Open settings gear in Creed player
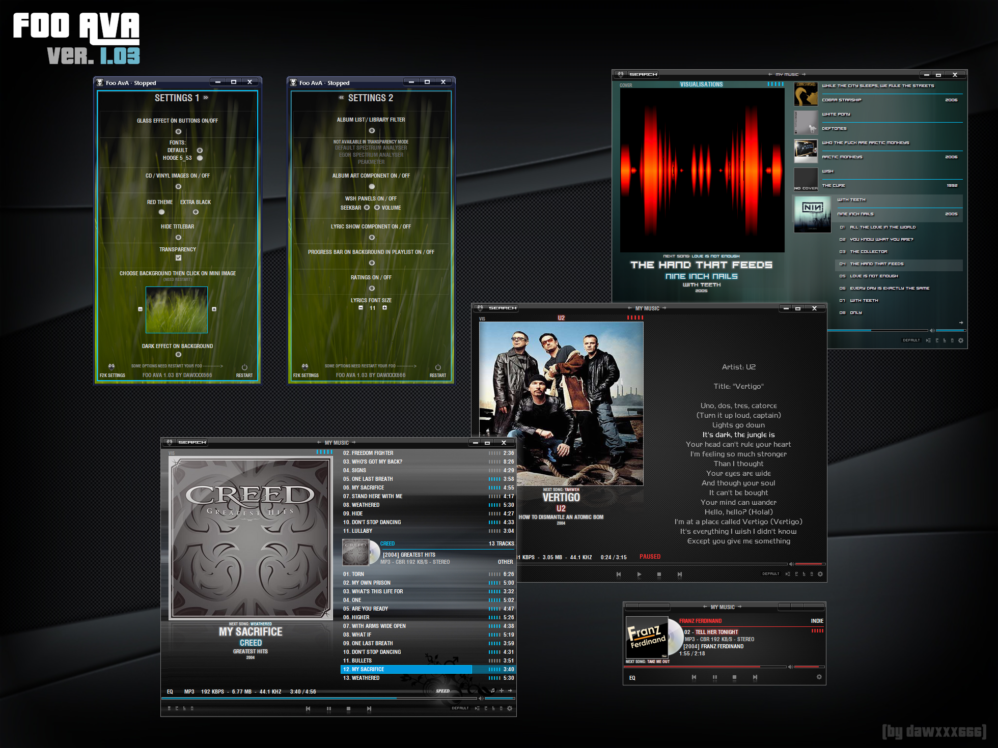 [x=510, y=708]
